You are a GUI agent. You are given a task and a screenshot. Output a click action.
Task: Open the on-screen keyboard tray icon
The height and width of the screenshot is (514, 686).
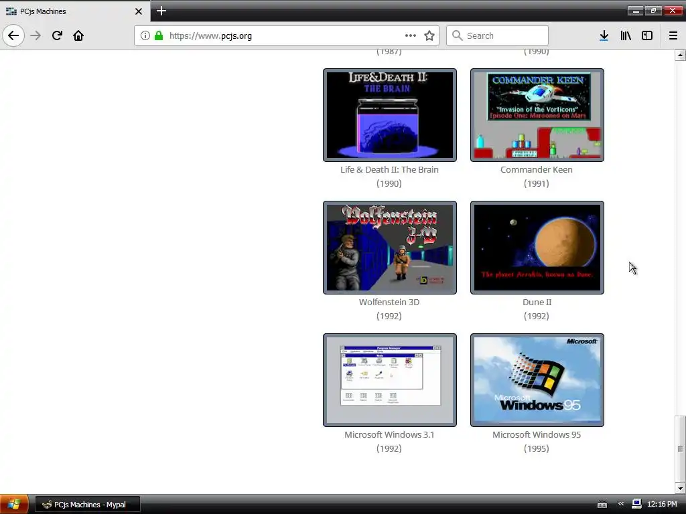[602, 505]
